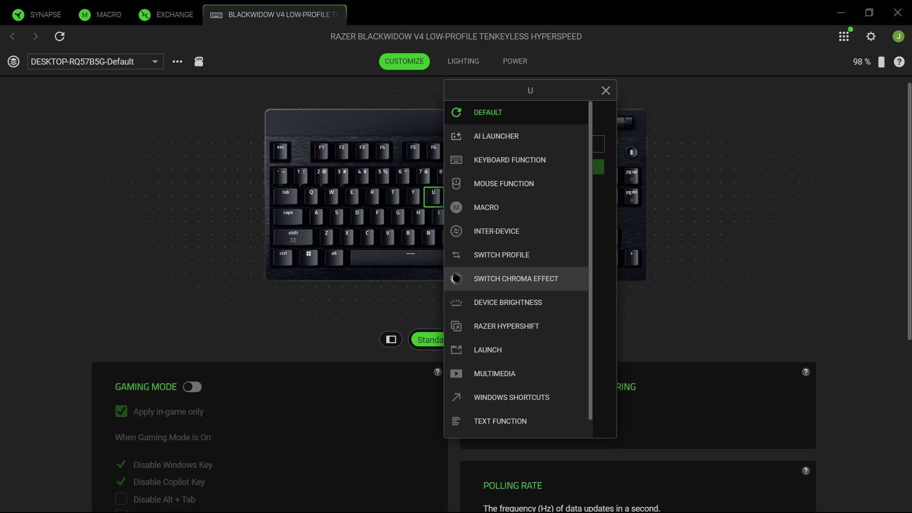Switch to the Lighting tab
Image resolution: width=912 pixels, height=513 pixels.
point(463,61)
